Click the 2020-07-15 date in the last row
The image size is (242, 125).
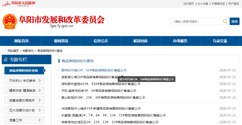tap(228, 122)
